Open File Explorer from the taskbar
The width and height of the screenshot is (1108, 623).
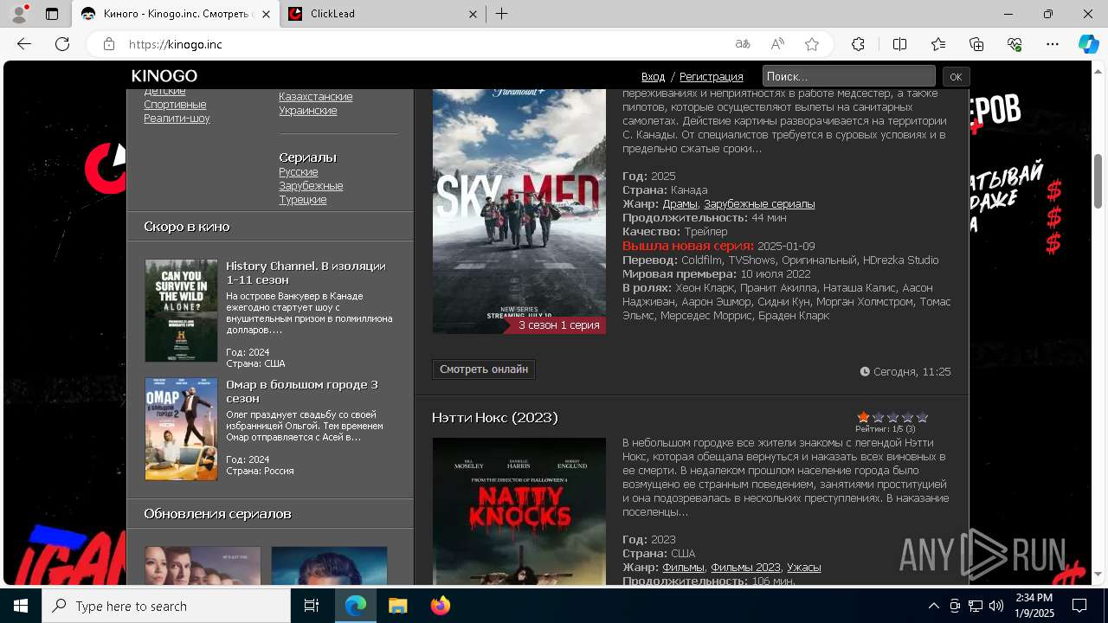(x=397, y=606)
